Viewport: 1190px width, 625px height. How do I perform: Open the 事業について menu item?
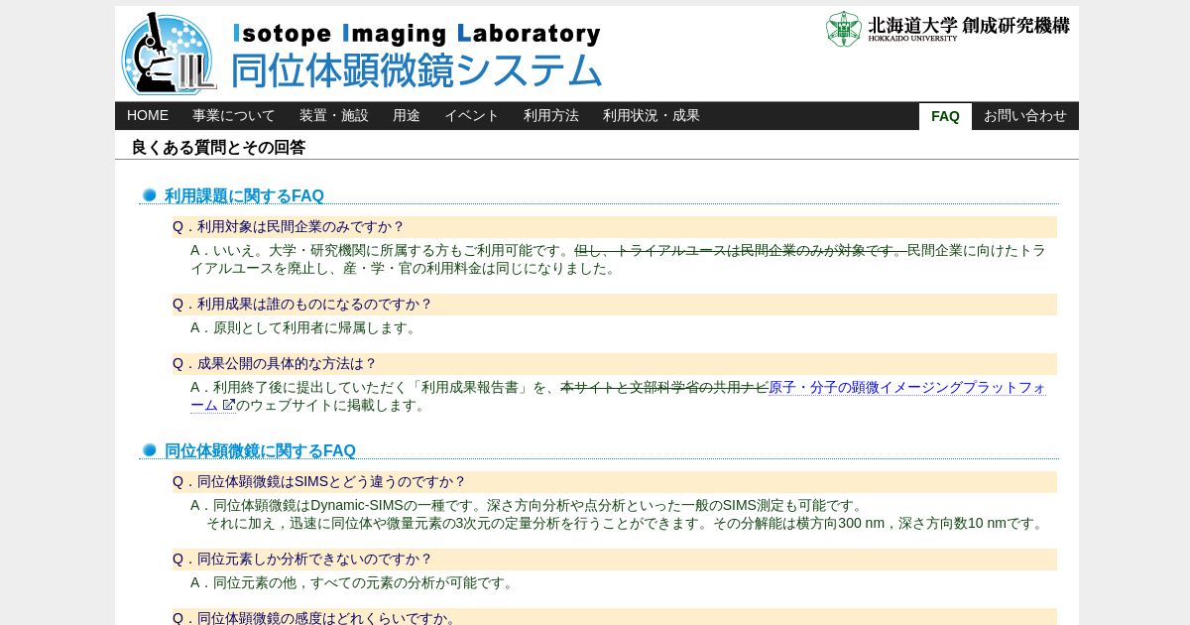tap(234, 115)
